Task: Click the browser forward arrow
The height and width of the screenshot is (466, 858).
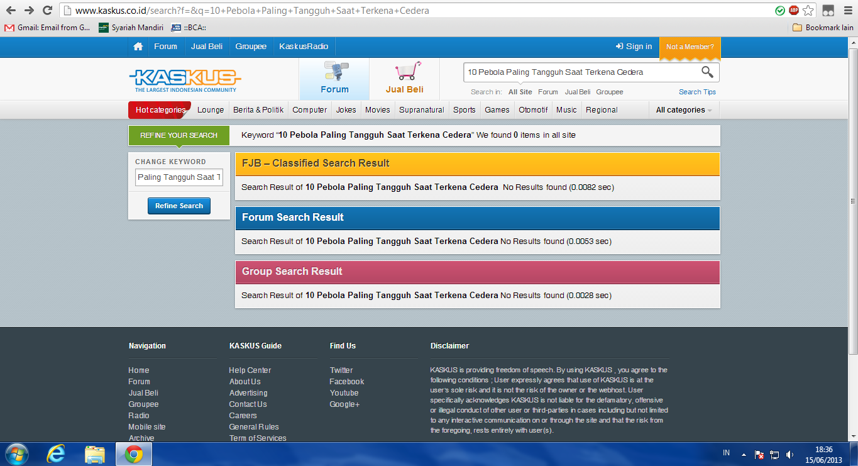Action: point(29,10)
